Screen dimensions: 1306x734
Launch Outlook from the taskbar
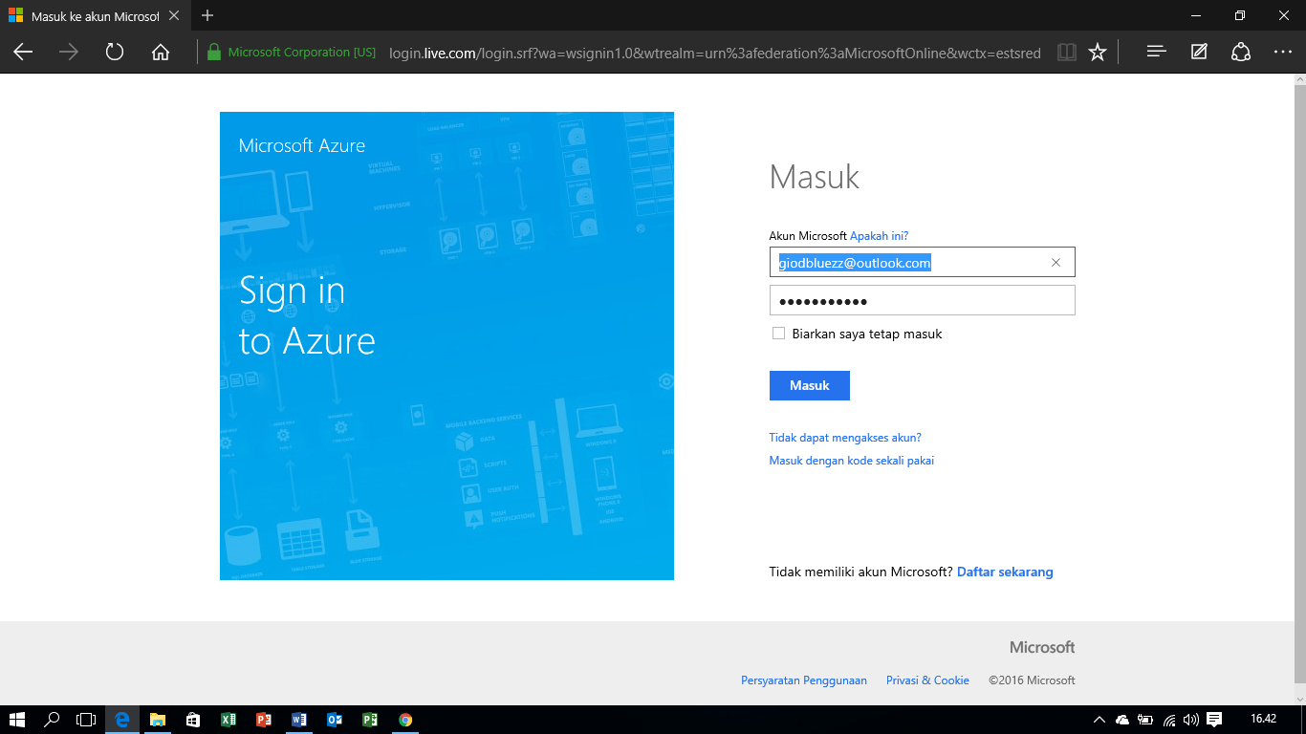[334, 721]
